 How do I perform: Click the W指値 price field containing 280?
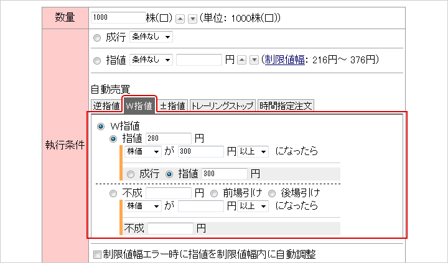[x=169, y=138]
